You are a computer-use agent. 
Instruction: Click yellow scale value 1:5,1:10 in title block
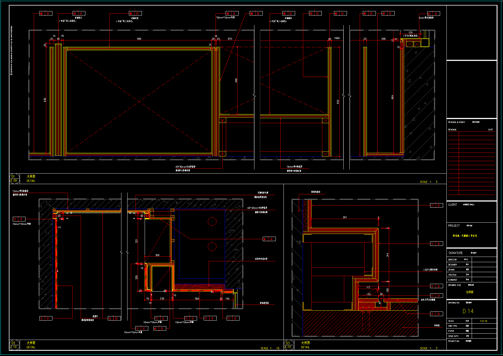coord(484,321)
